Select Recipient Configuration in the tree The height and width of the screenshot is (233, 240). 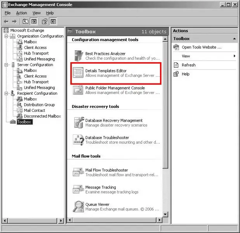tap(37, 93)
